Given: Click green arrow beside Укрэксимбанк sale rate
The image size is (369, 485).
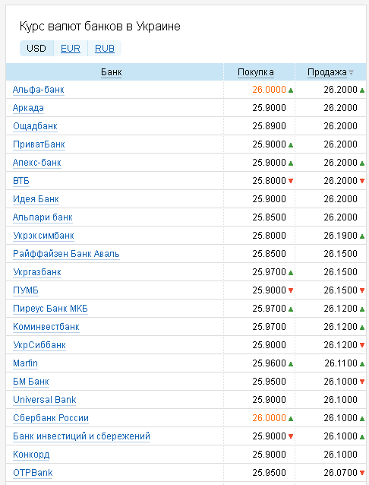Looking at the screenshot, I should coord(362,236).
